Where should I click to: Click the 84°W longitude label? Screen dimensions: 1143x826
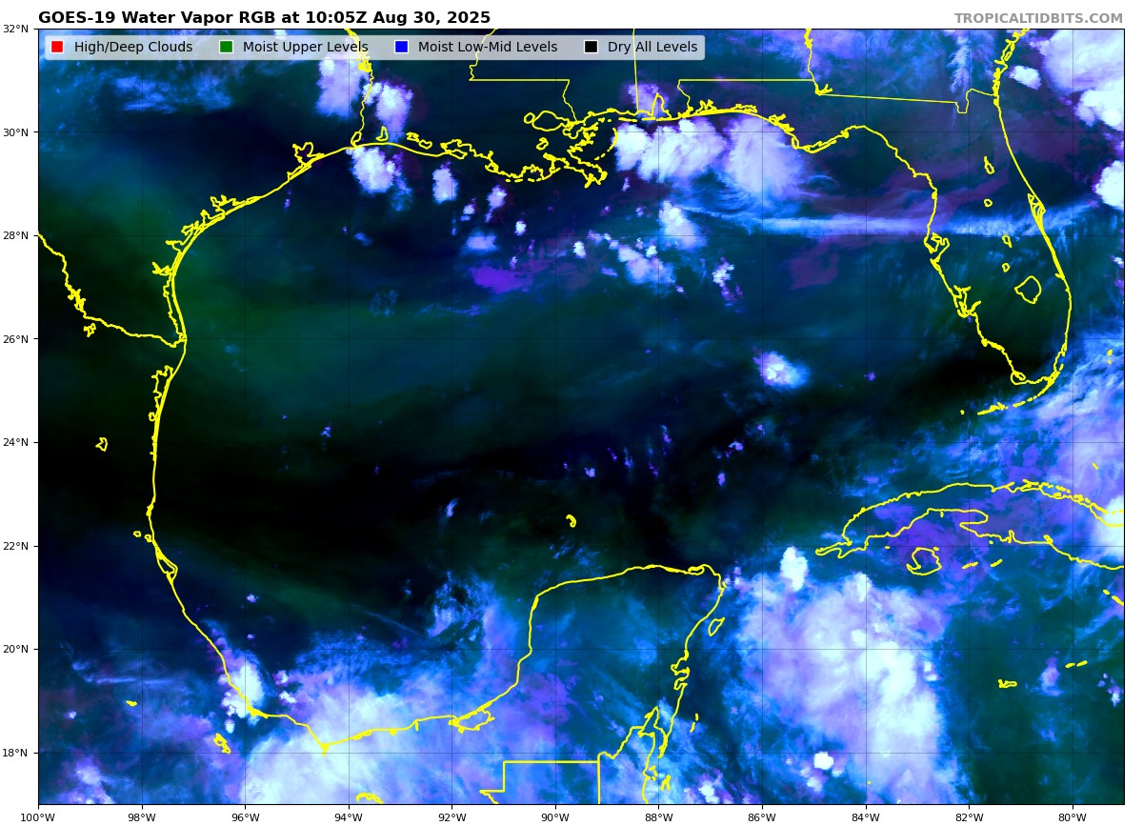point(866,816)
